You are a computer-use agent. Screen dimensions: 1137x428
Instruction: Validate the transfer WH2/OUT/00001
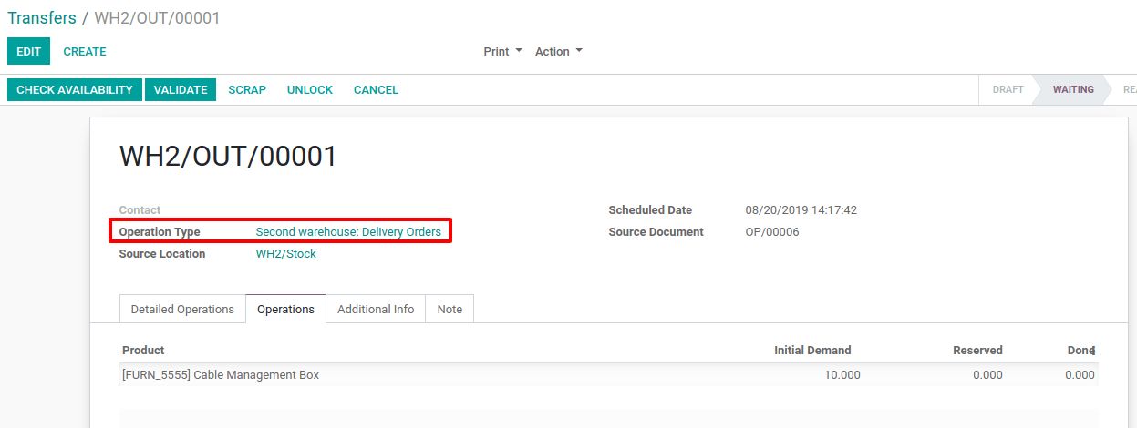181,90
